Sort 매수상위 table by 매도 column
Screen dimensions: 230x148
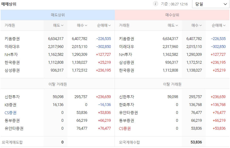click(173, 25)
